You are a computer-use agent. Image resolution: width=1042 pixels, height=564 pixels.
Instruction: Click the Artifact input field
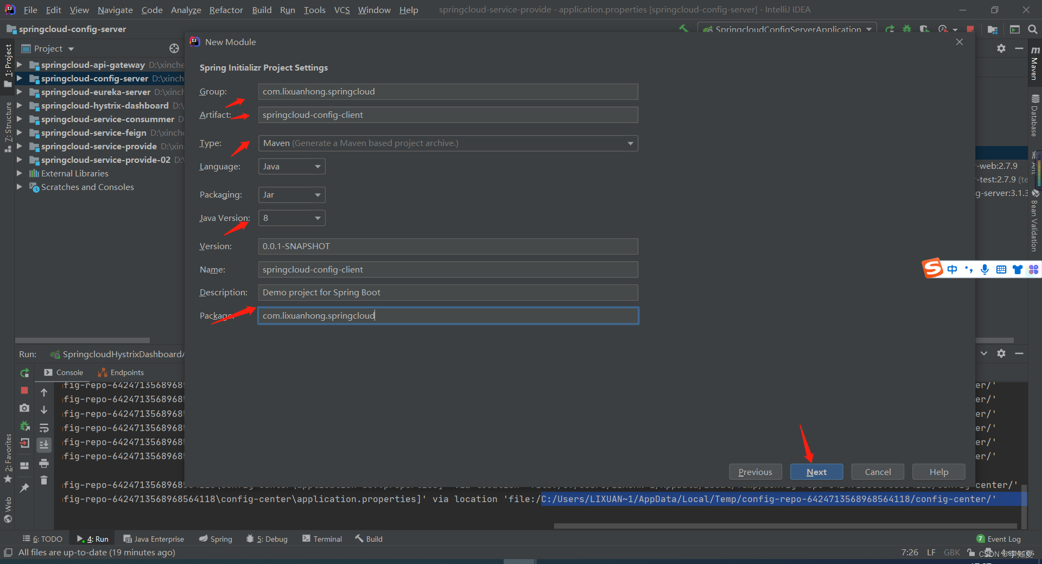(448, 115)
